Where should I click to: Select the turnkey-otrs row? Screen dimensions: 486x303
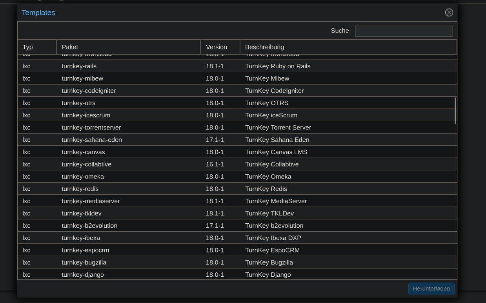click(x=78, y=103)
